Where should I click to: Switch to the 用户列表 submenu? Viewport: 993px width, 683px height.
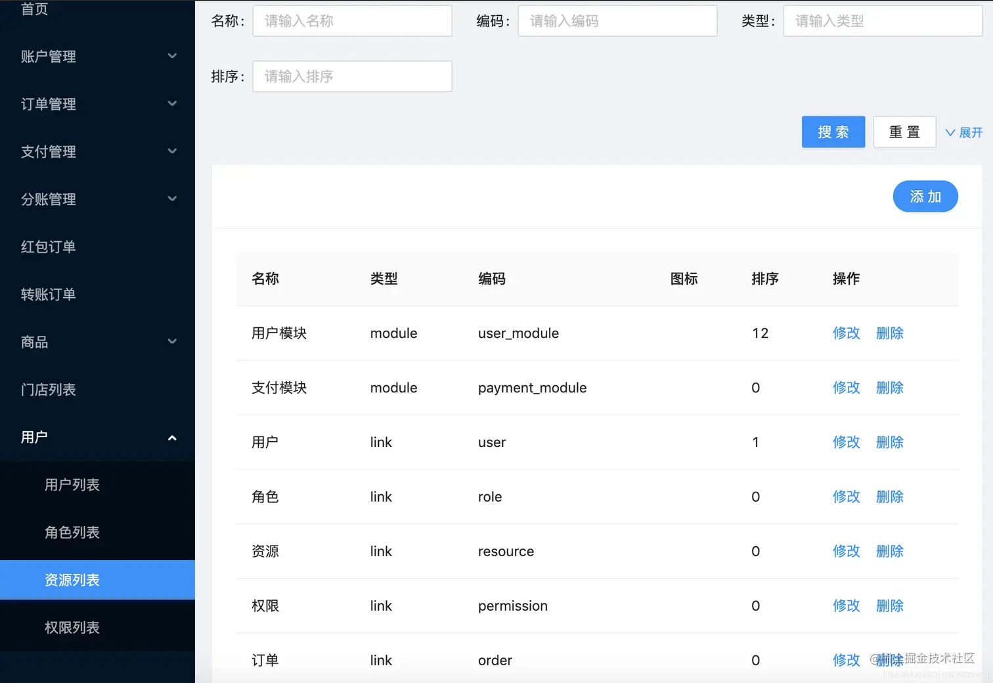72,484
